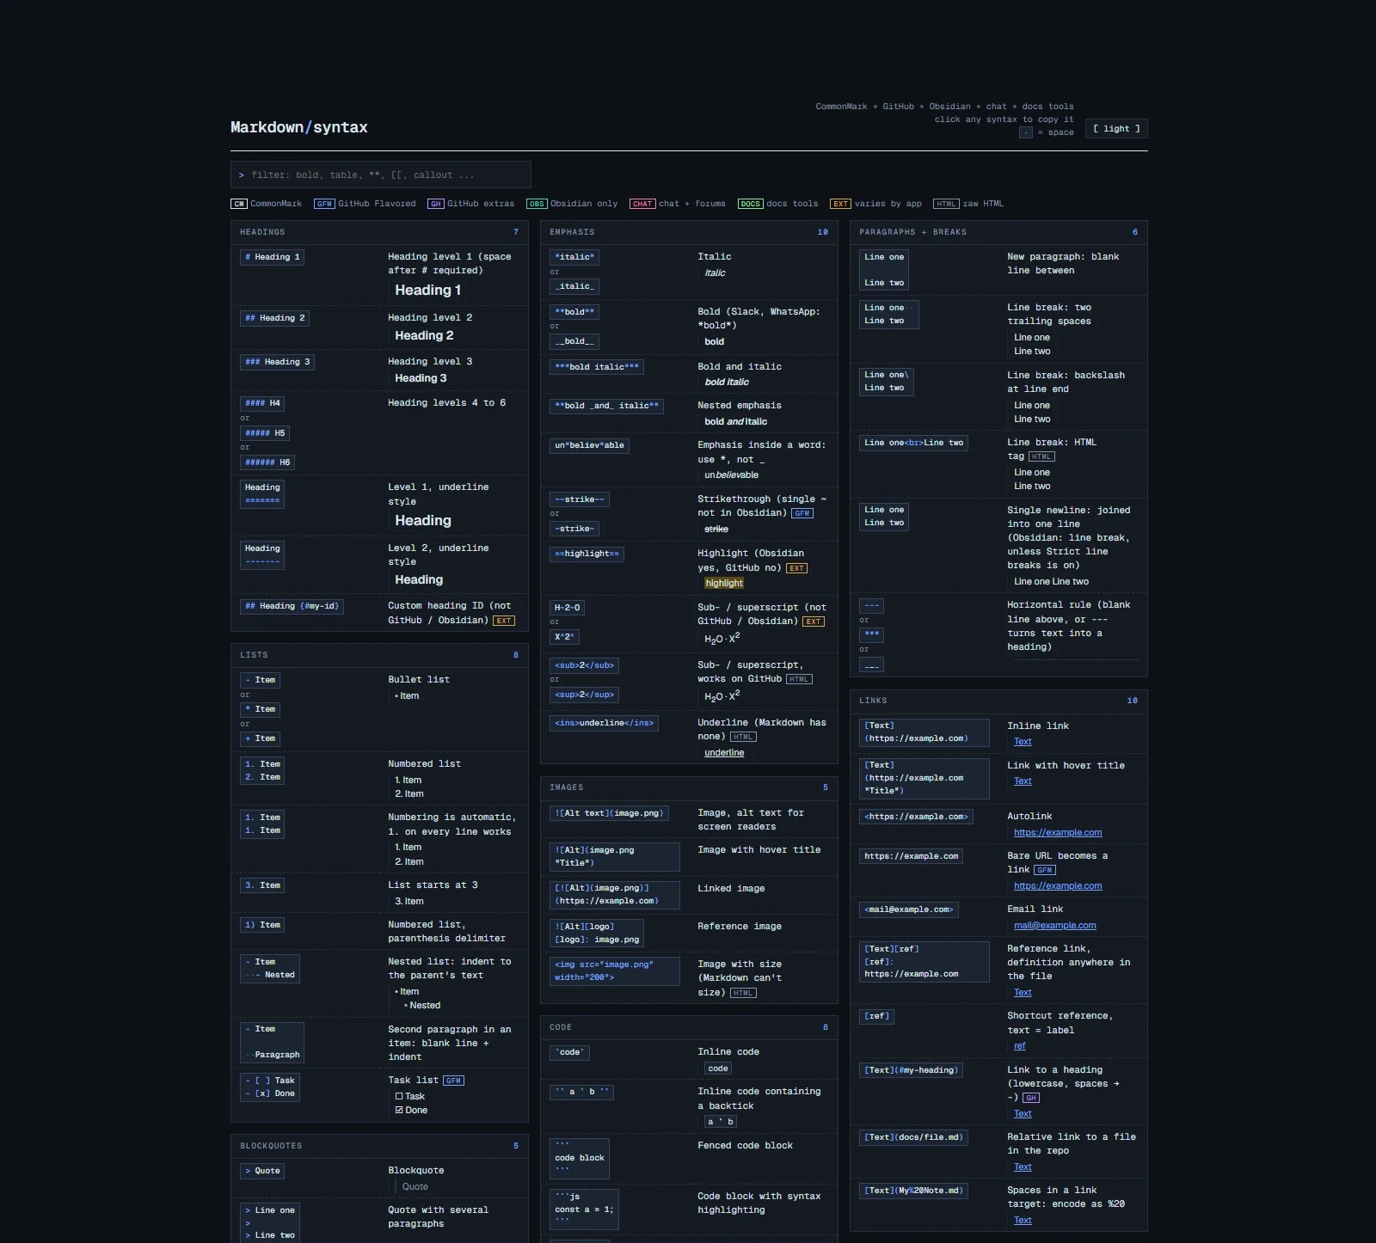Copy the 'Line one<br>Line two' chip
This screenshot has width=1376, height=1243.
pos(914,443)
